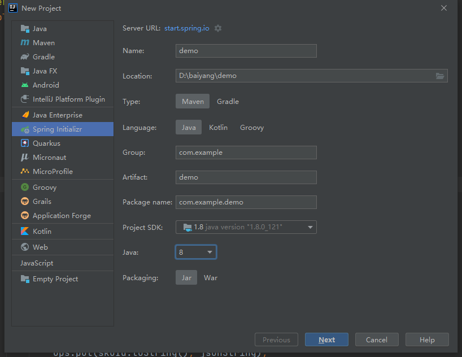Click the Quarkus icon

25,143
